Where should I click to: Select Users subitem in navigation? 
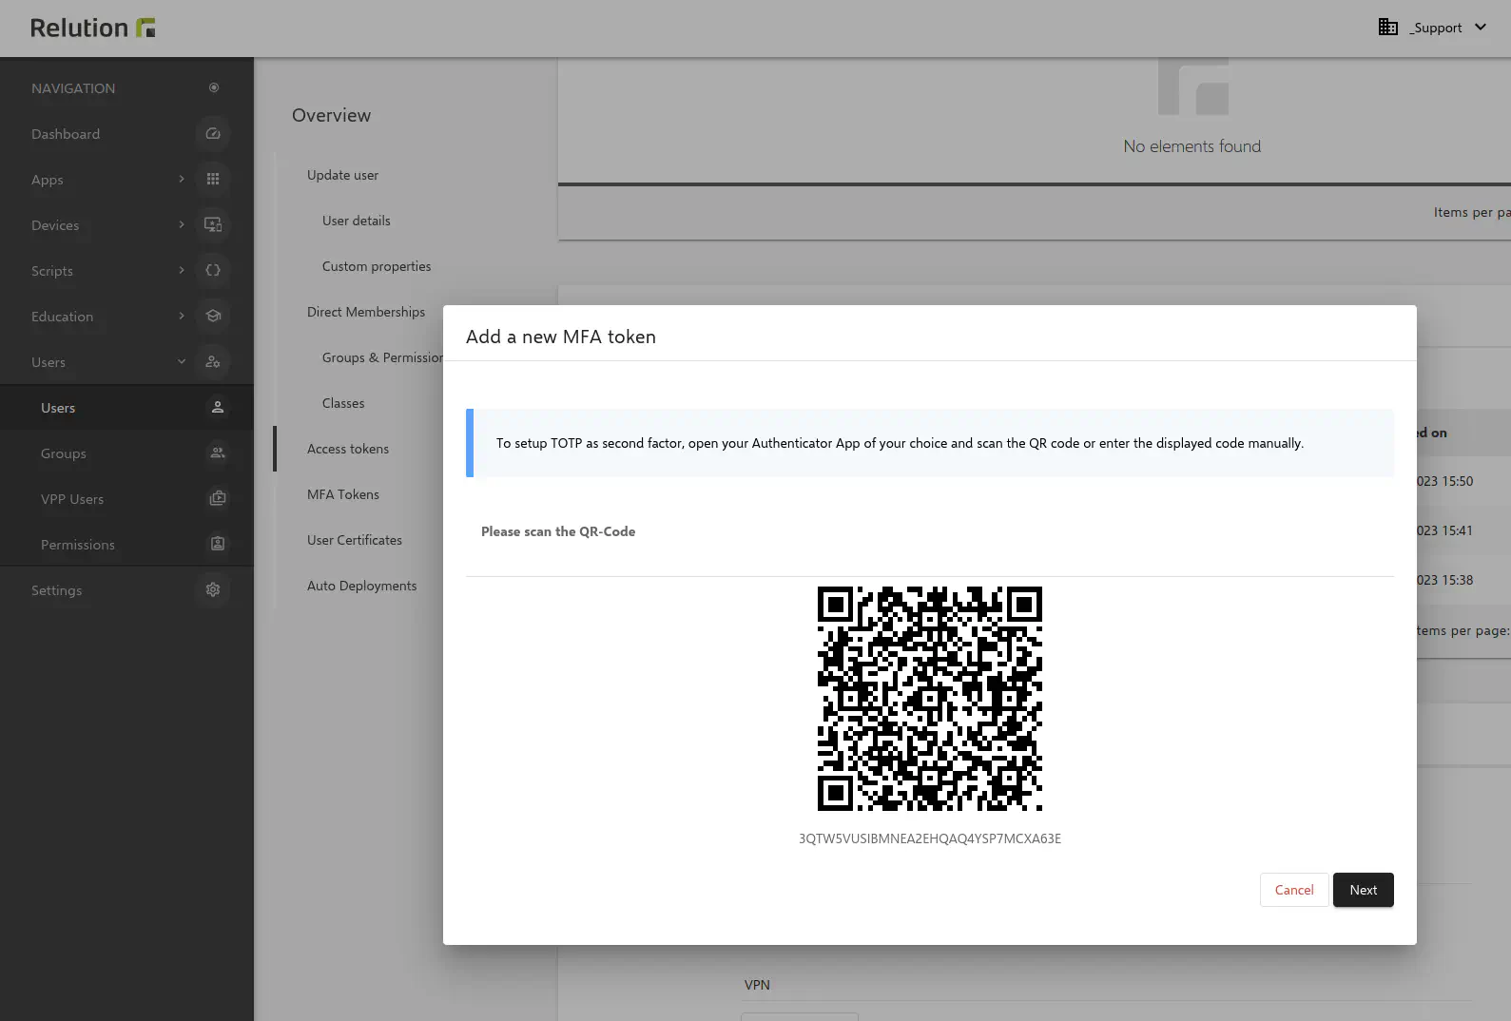click(126, 408)
